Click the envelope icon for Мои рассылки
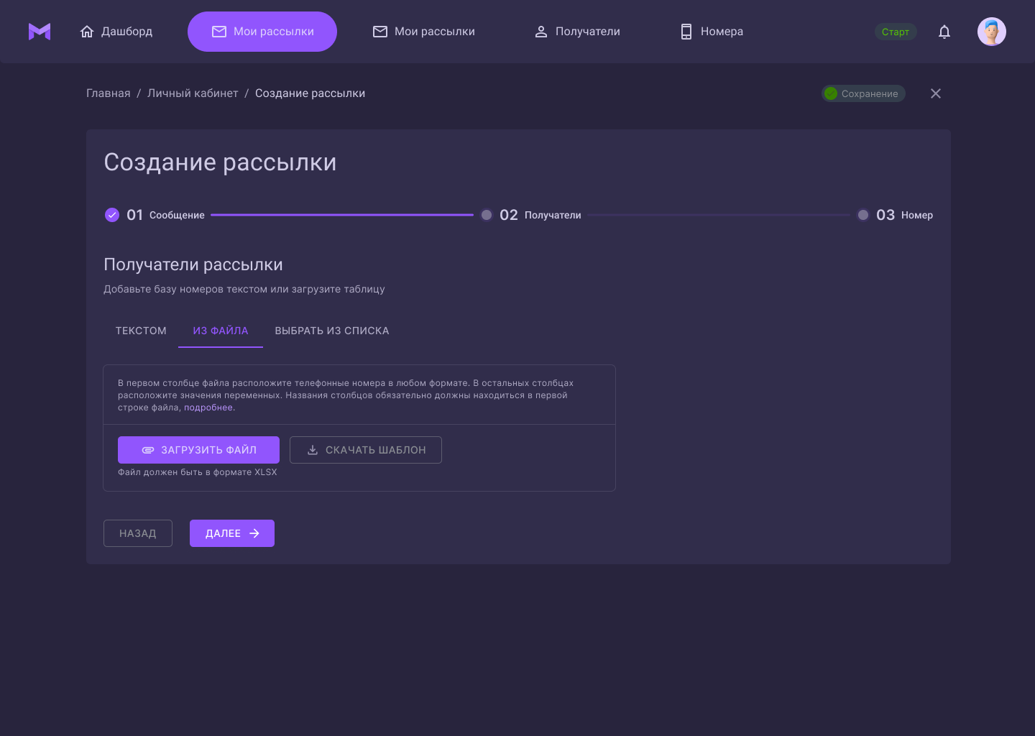Screen dimensions: 1035x736 [380, 31]
